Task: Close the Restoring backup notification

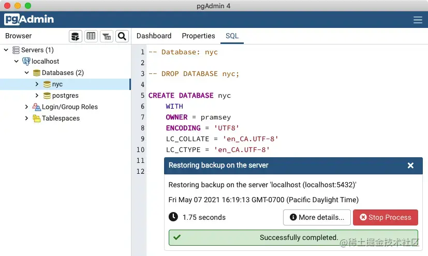Action: (410, 165)
